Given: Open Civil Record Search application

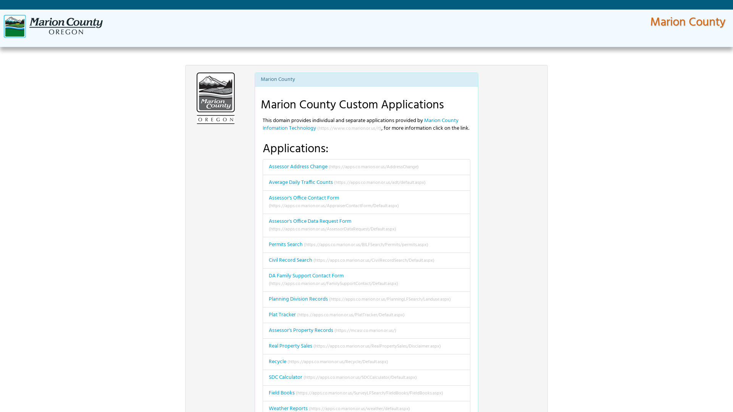Looking at the screenshot, I should coord(290,260).
